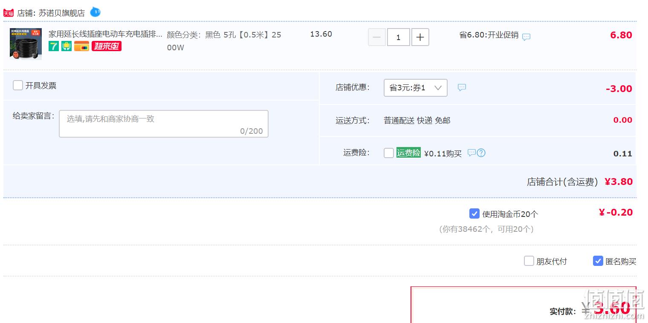
Task: Open the shipping insurance comment icon
Action: [472, 153]
